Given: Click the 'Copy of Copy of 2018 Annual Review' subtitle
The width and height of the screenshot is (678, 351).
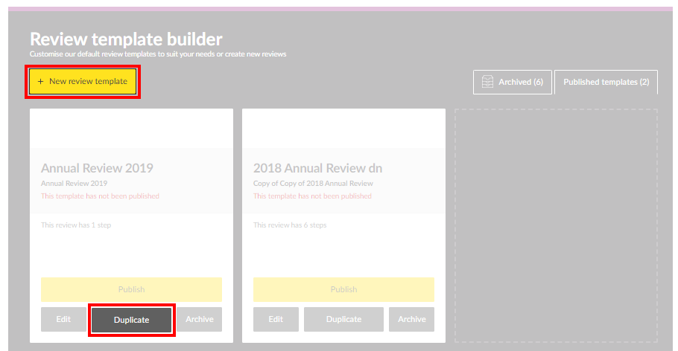Looking at the screenshot, I should coord(313,183).
